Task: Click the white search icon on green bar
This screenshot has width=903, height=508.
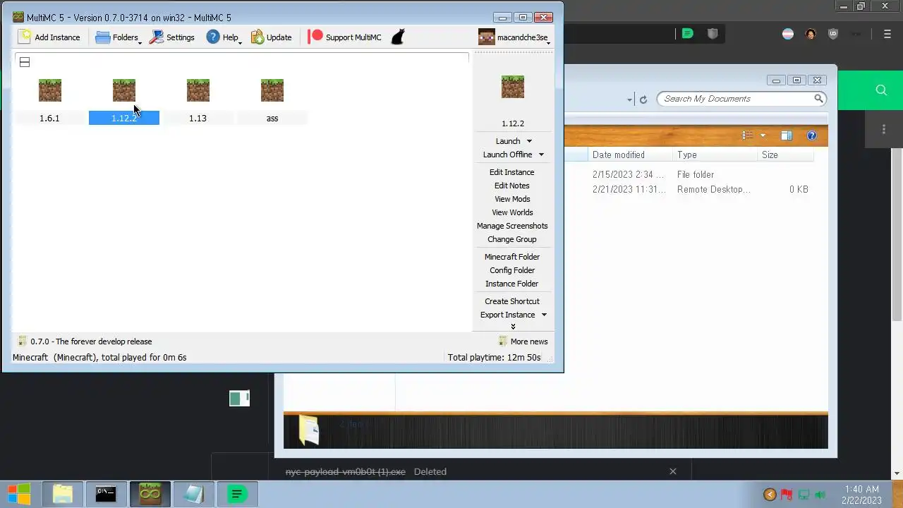Action: pos(881,90)
